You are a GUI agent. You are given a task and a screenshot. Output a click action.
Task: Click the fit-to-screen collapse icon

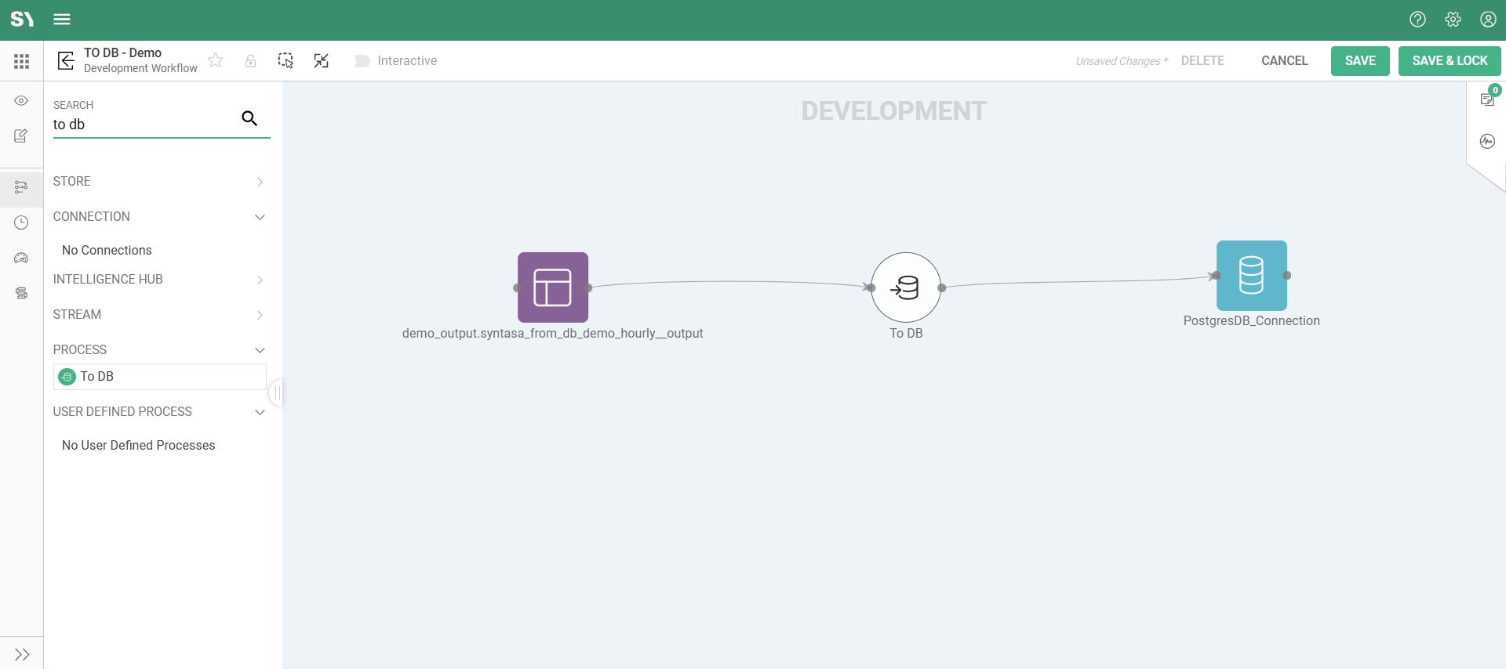pos(321,60)
